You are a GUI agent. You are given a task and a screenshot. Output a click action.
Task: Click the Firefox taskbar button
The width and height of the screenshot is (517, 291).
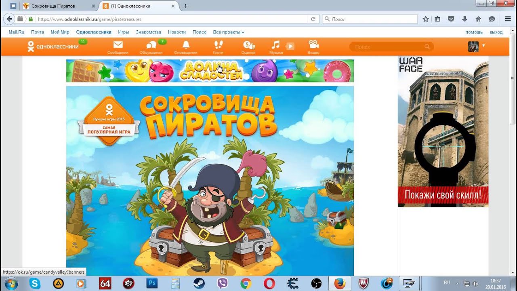[340, 284]
